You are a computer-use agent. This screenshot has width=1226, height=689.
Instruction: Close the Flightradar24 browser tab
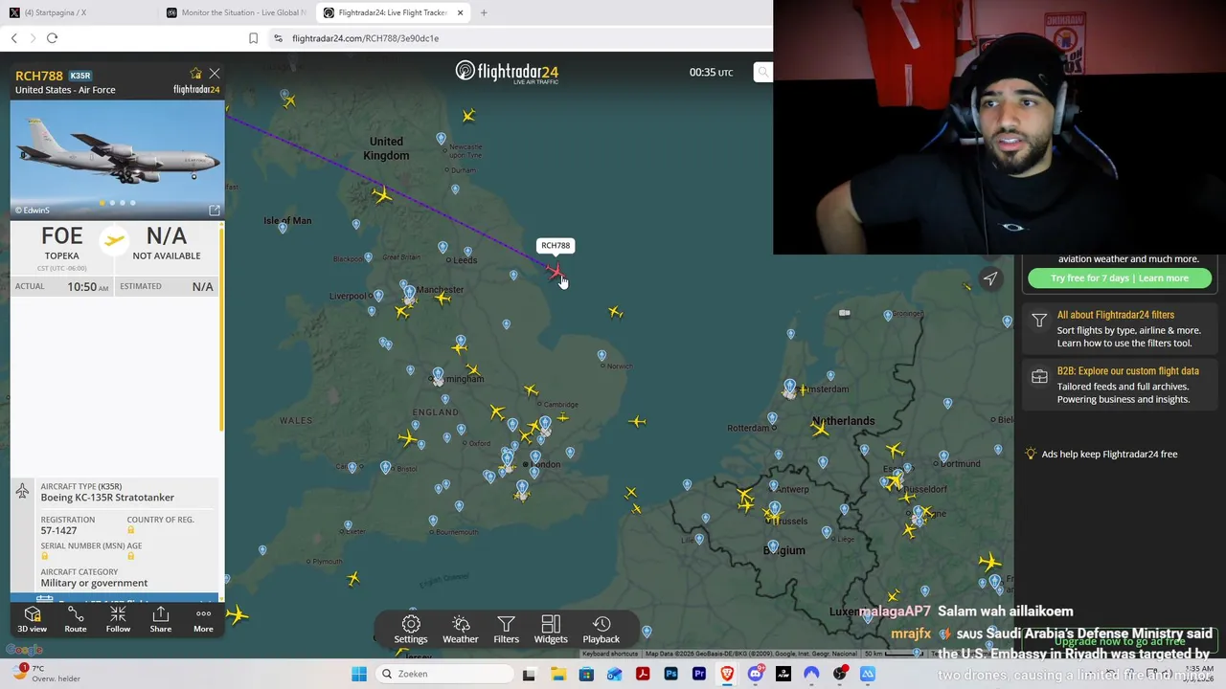click(461, 12)
